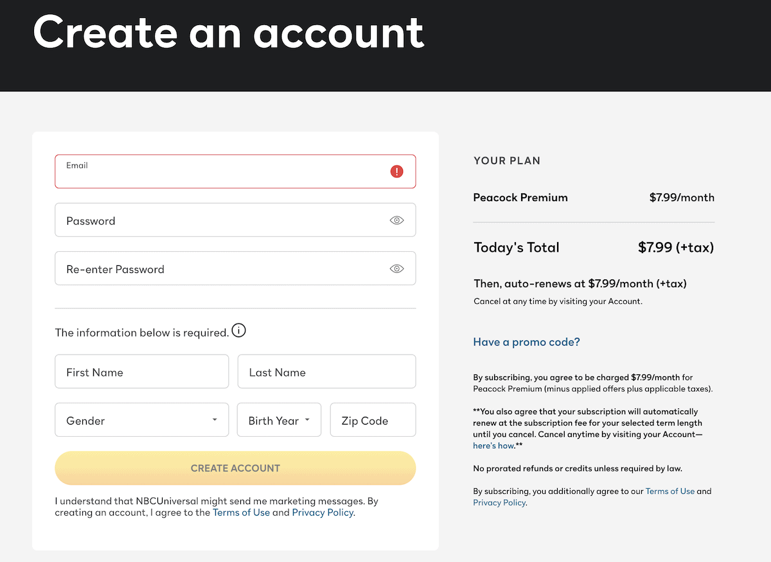Image resolution: width=771 pixels, height=562 pixels.
Task: Click the Birth Year dropdown arrow
Action: click(x=307, y=420)
